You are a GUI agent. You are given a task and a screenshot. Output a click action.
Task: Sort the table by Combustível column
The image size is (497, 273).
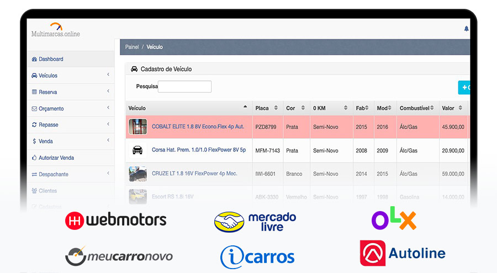tap(418, 108)
